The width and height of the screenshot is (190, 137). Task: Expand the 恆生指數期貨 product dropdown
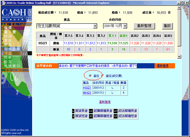click(95, 26)
